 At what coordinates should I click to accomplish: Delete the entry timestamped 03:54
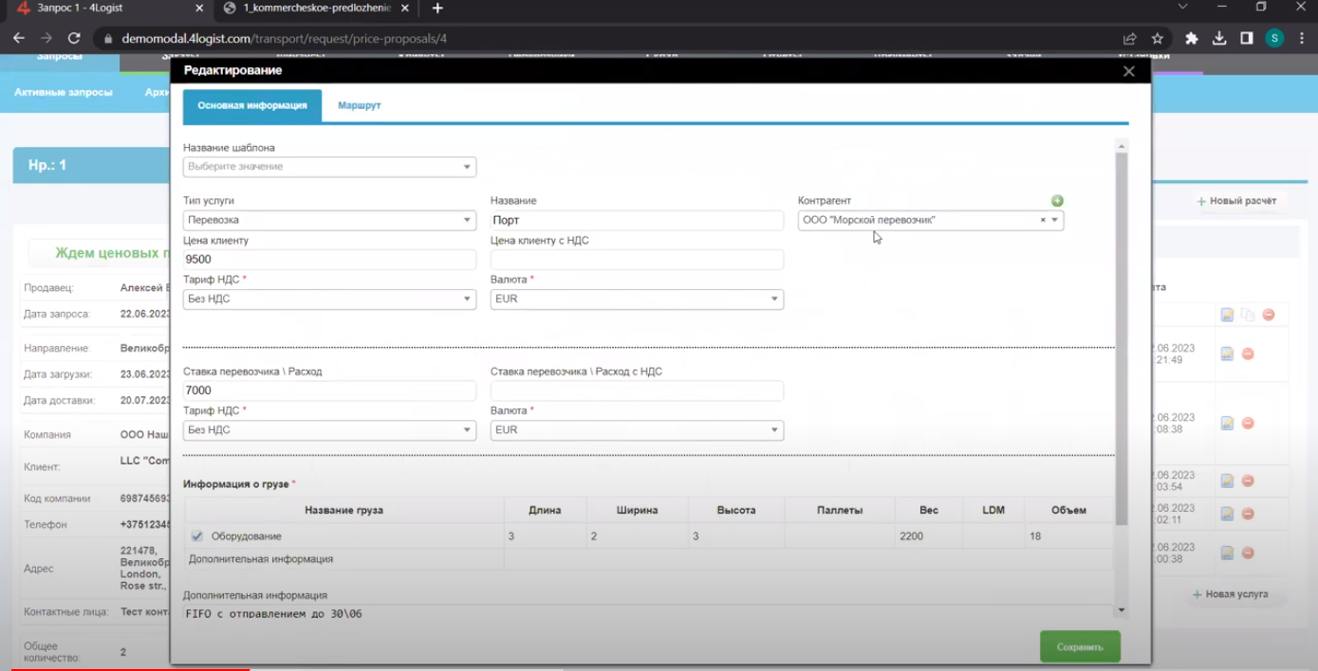tap(1248, 481)
